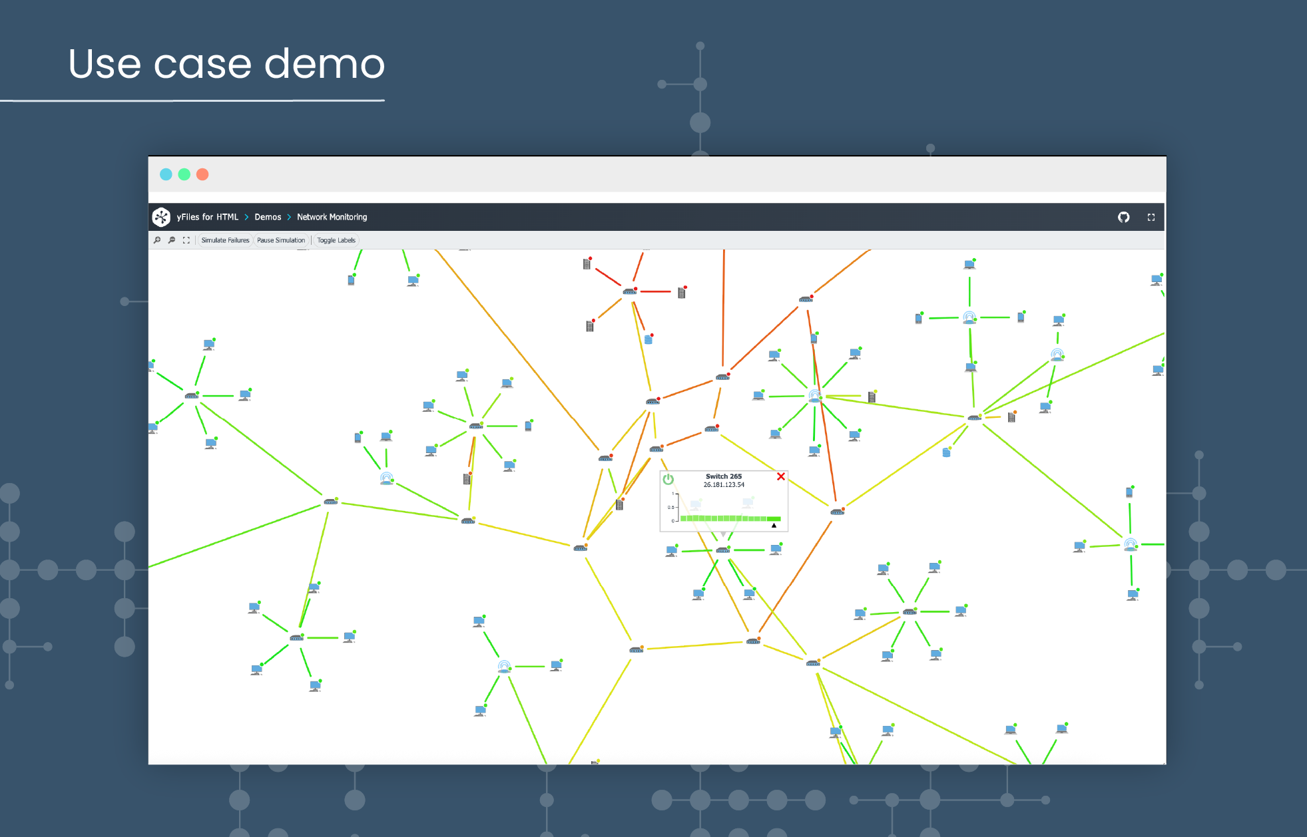Click the Simulate Failures button
This screenshot has height=837, width=1307.
point(225,240)
